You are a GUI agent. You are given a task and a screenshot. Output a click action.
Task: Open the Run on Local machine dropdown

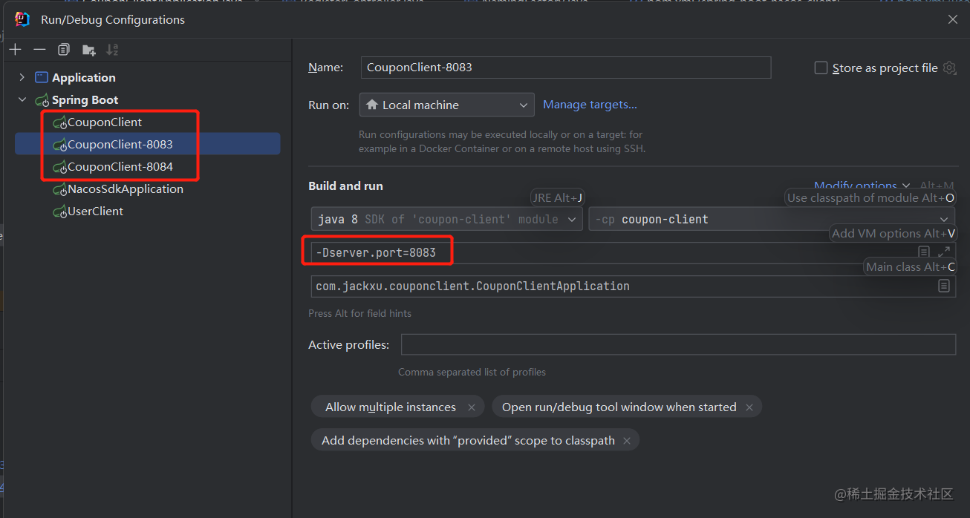coord(446,105)
